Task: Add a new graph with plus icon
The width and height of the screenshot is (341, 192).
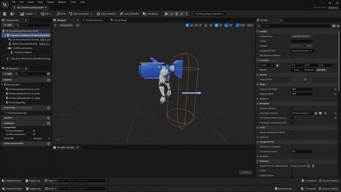Action: pos(48,80)
